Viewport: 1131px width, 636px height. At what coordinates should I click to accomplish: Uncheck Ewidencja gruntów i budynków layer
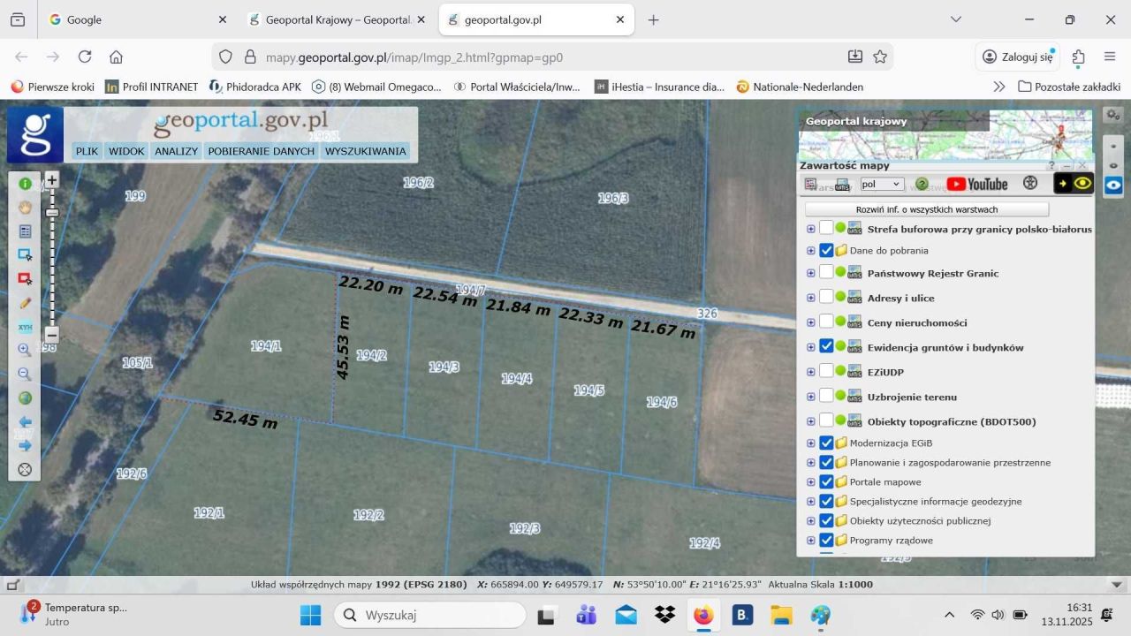tap(826, 347)
